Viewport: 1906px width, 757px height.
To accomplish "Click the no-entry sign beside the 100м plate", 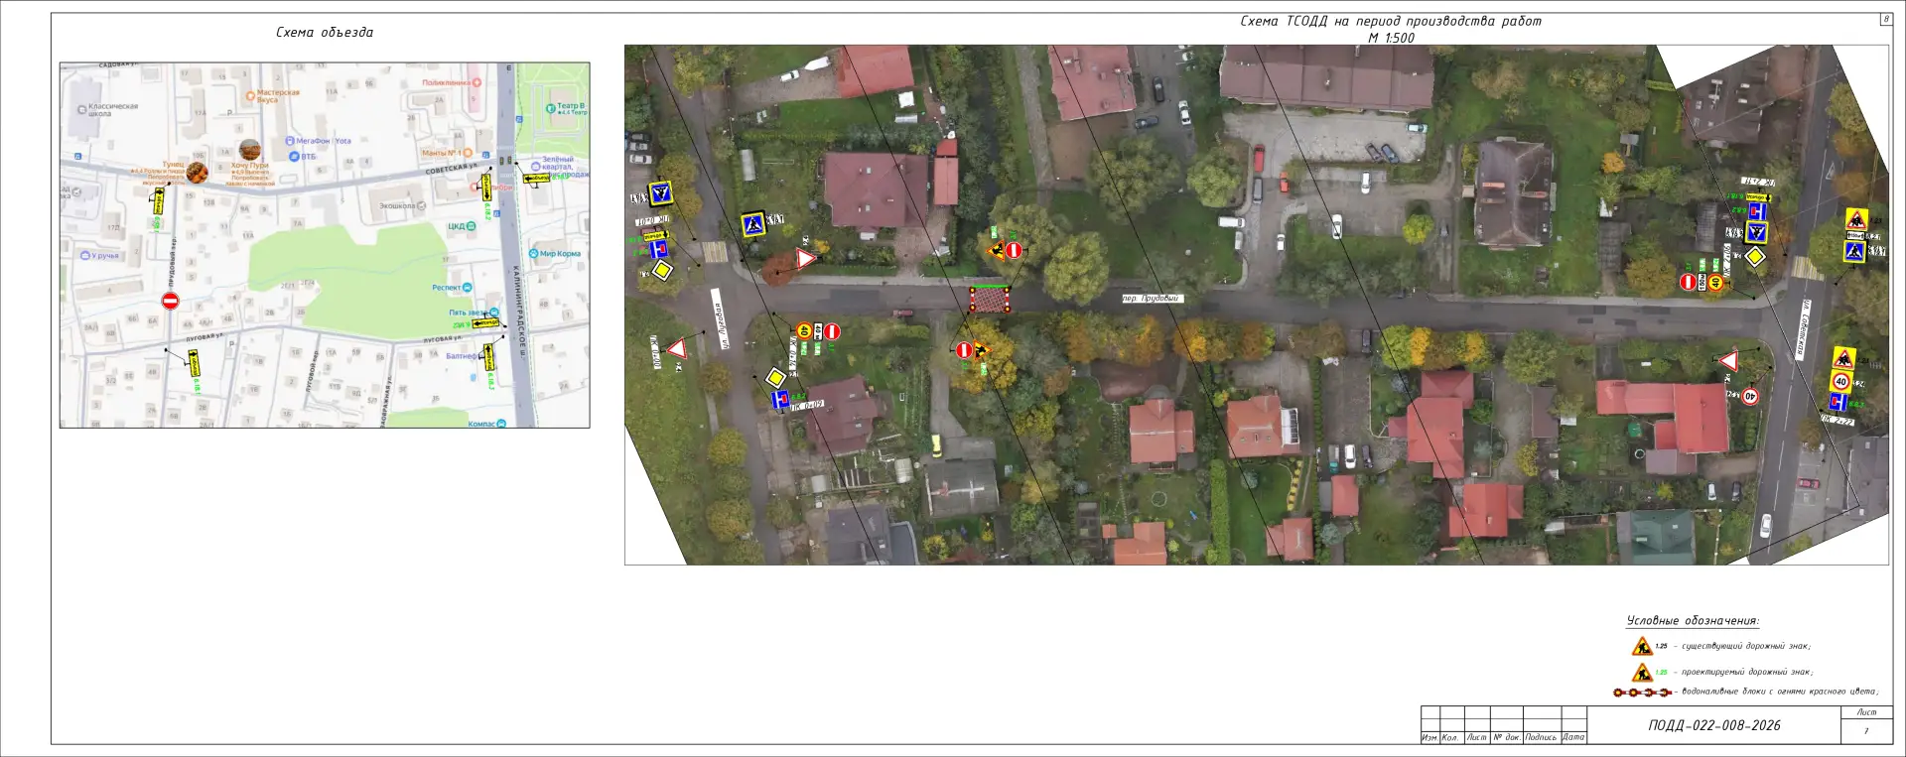I will 1688,283.
